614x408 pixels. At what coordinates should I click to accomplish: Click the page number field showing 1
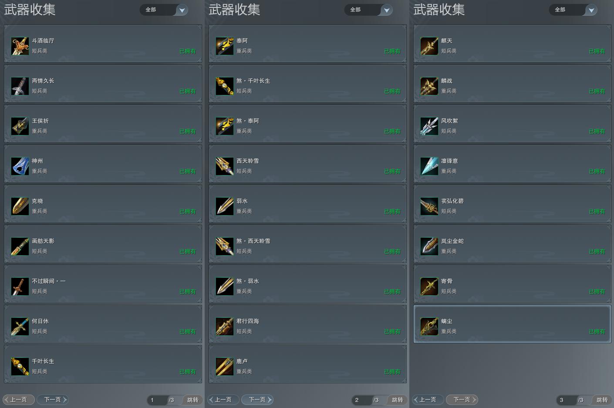point(157,400)
